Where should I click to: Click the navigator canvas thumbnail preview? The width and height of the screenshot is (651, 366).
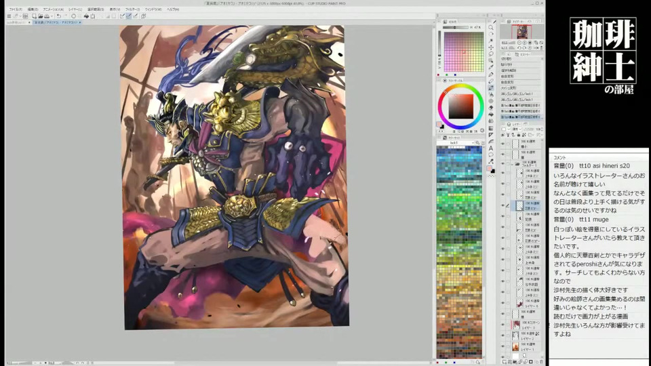[x=521, y=31]
